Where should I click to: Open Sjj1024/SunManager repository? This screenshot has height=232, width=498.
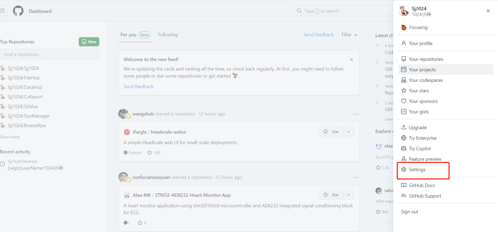tap(29, 116)
